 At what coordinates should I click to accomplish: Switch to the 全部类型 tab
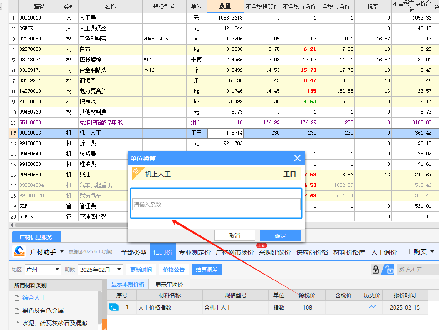134,252
